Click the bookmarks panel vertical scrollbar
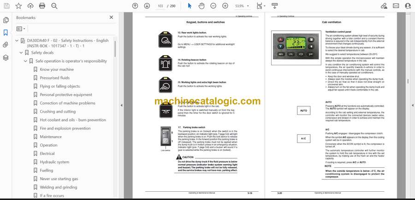Viewport: 415px width, 200px height. [x=115, y=49]
